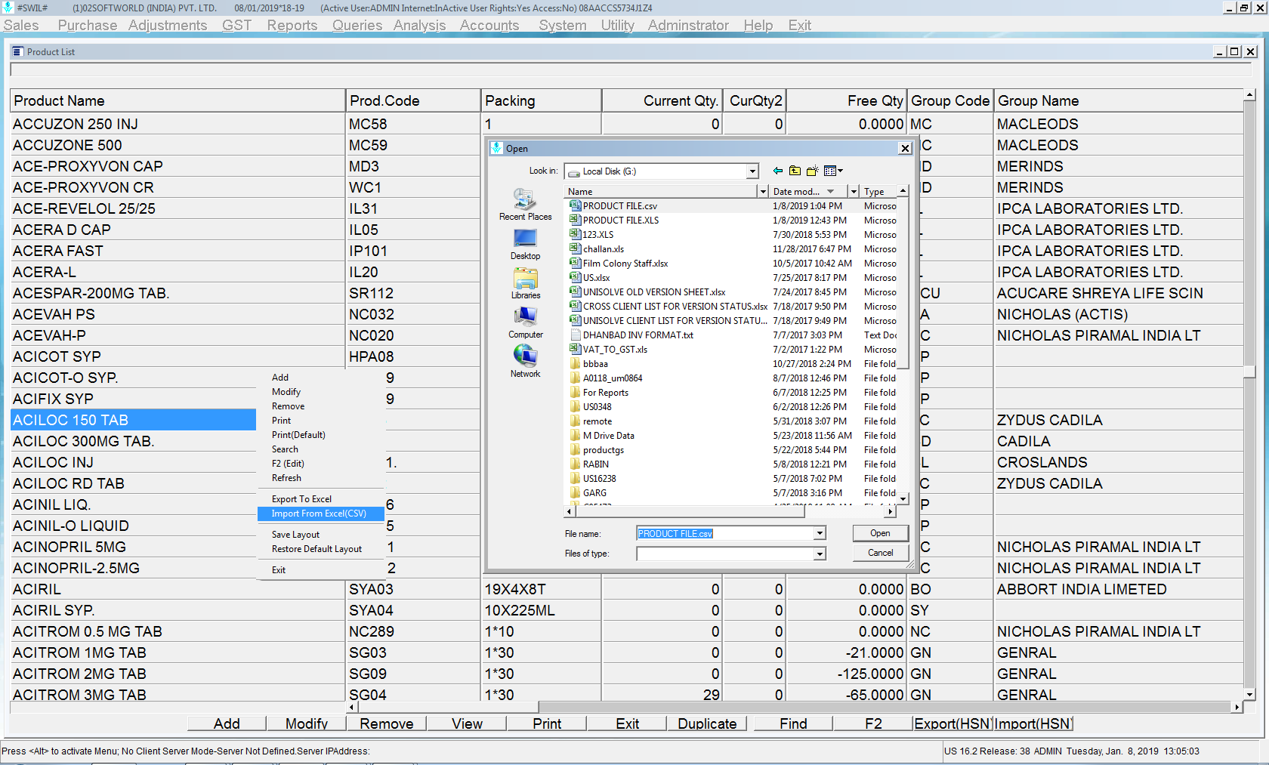Screen dimensions: 1269x765
Task: Select the M Drive Data folder icon
Action: (575, 435)
